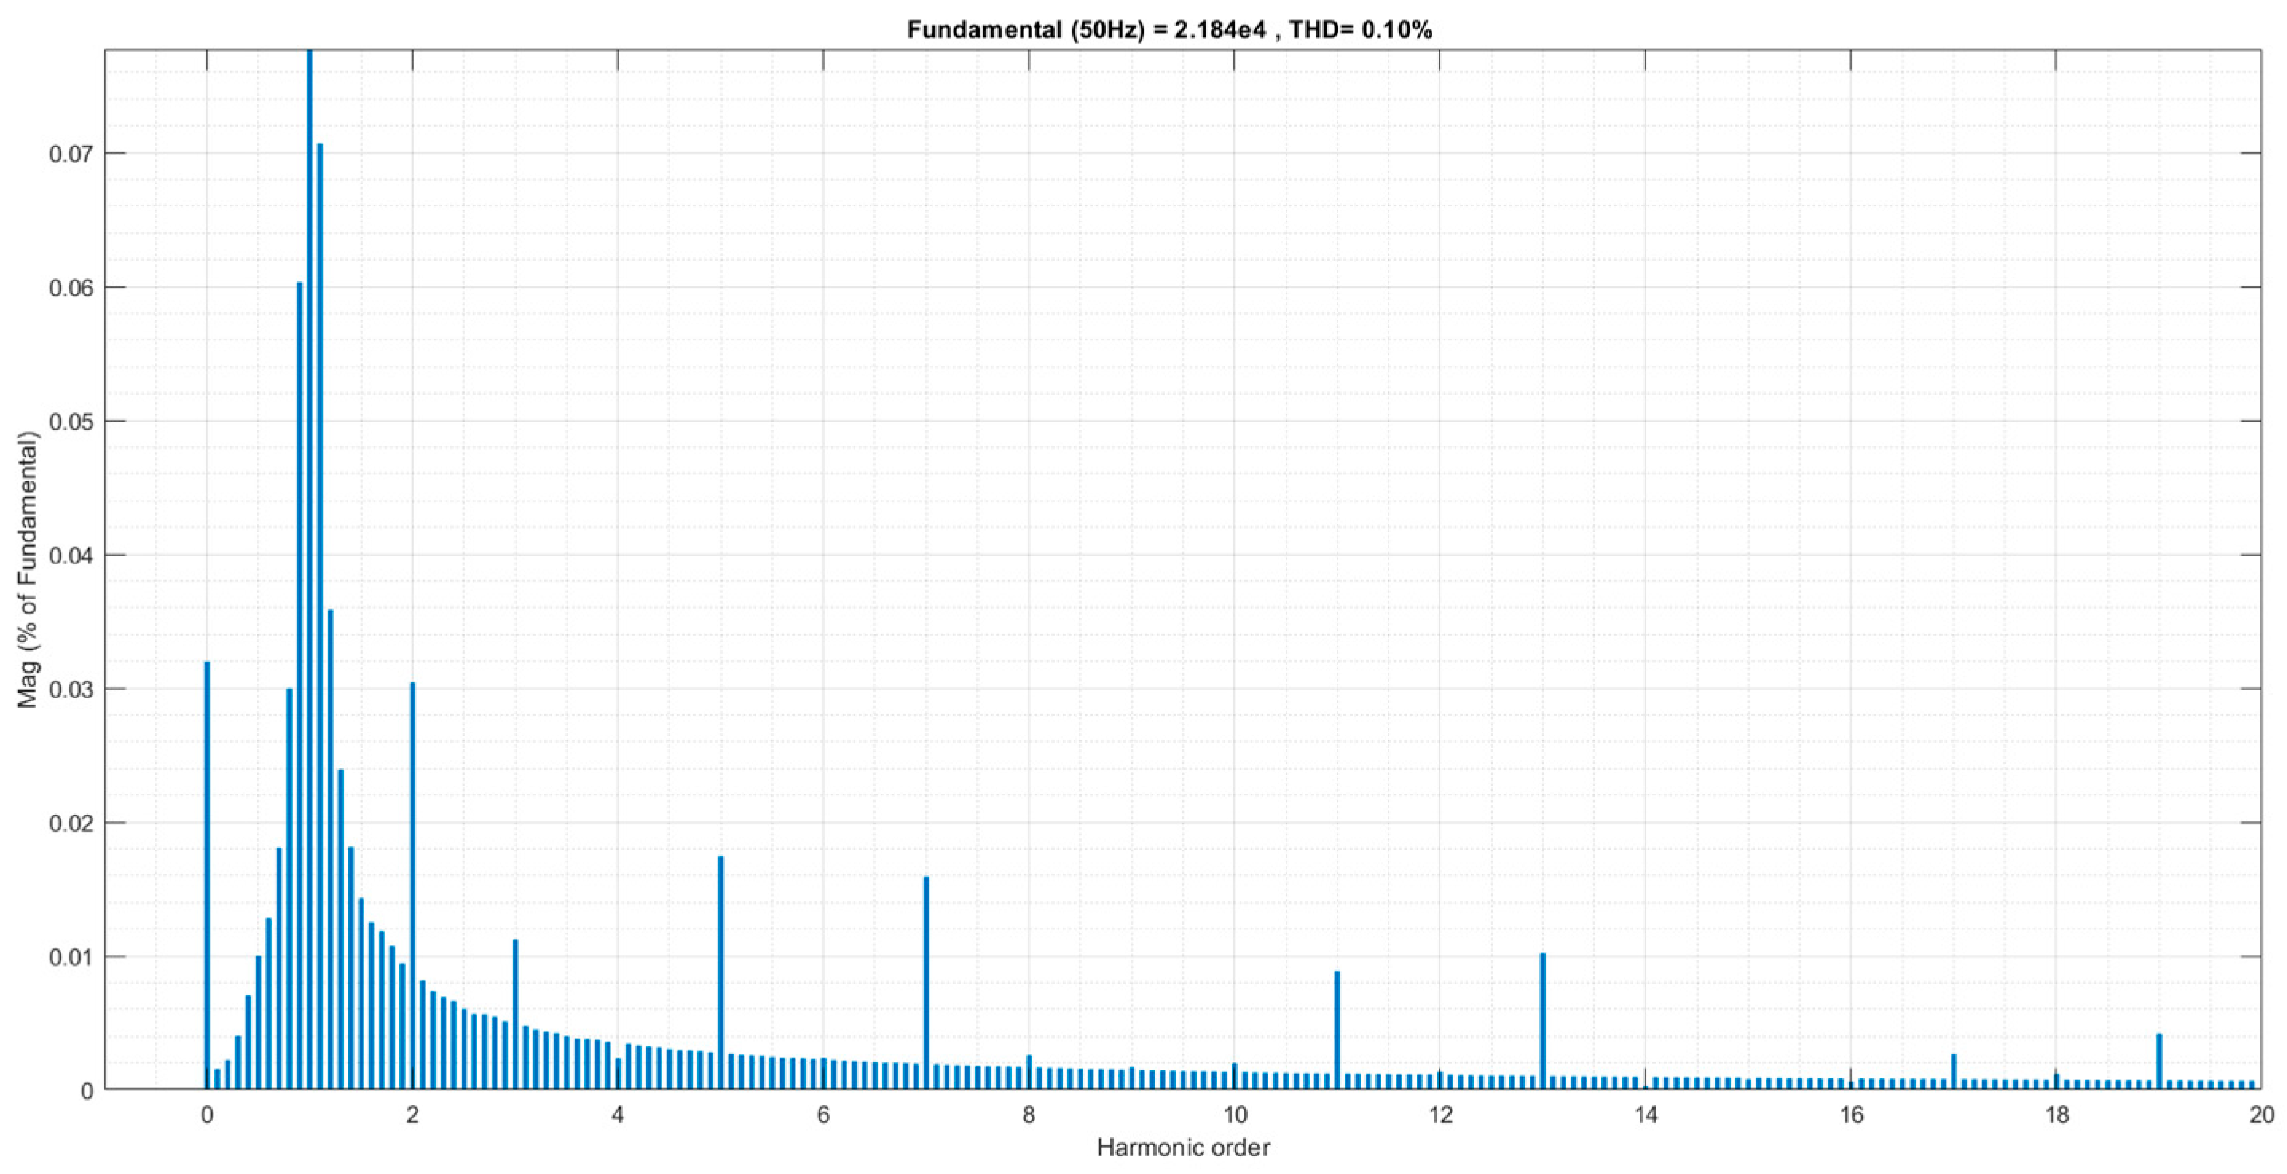2287x1174 pixels.
Task: Click the Mag (% of Fundamental) axis label
Action: tap(28, 569)
